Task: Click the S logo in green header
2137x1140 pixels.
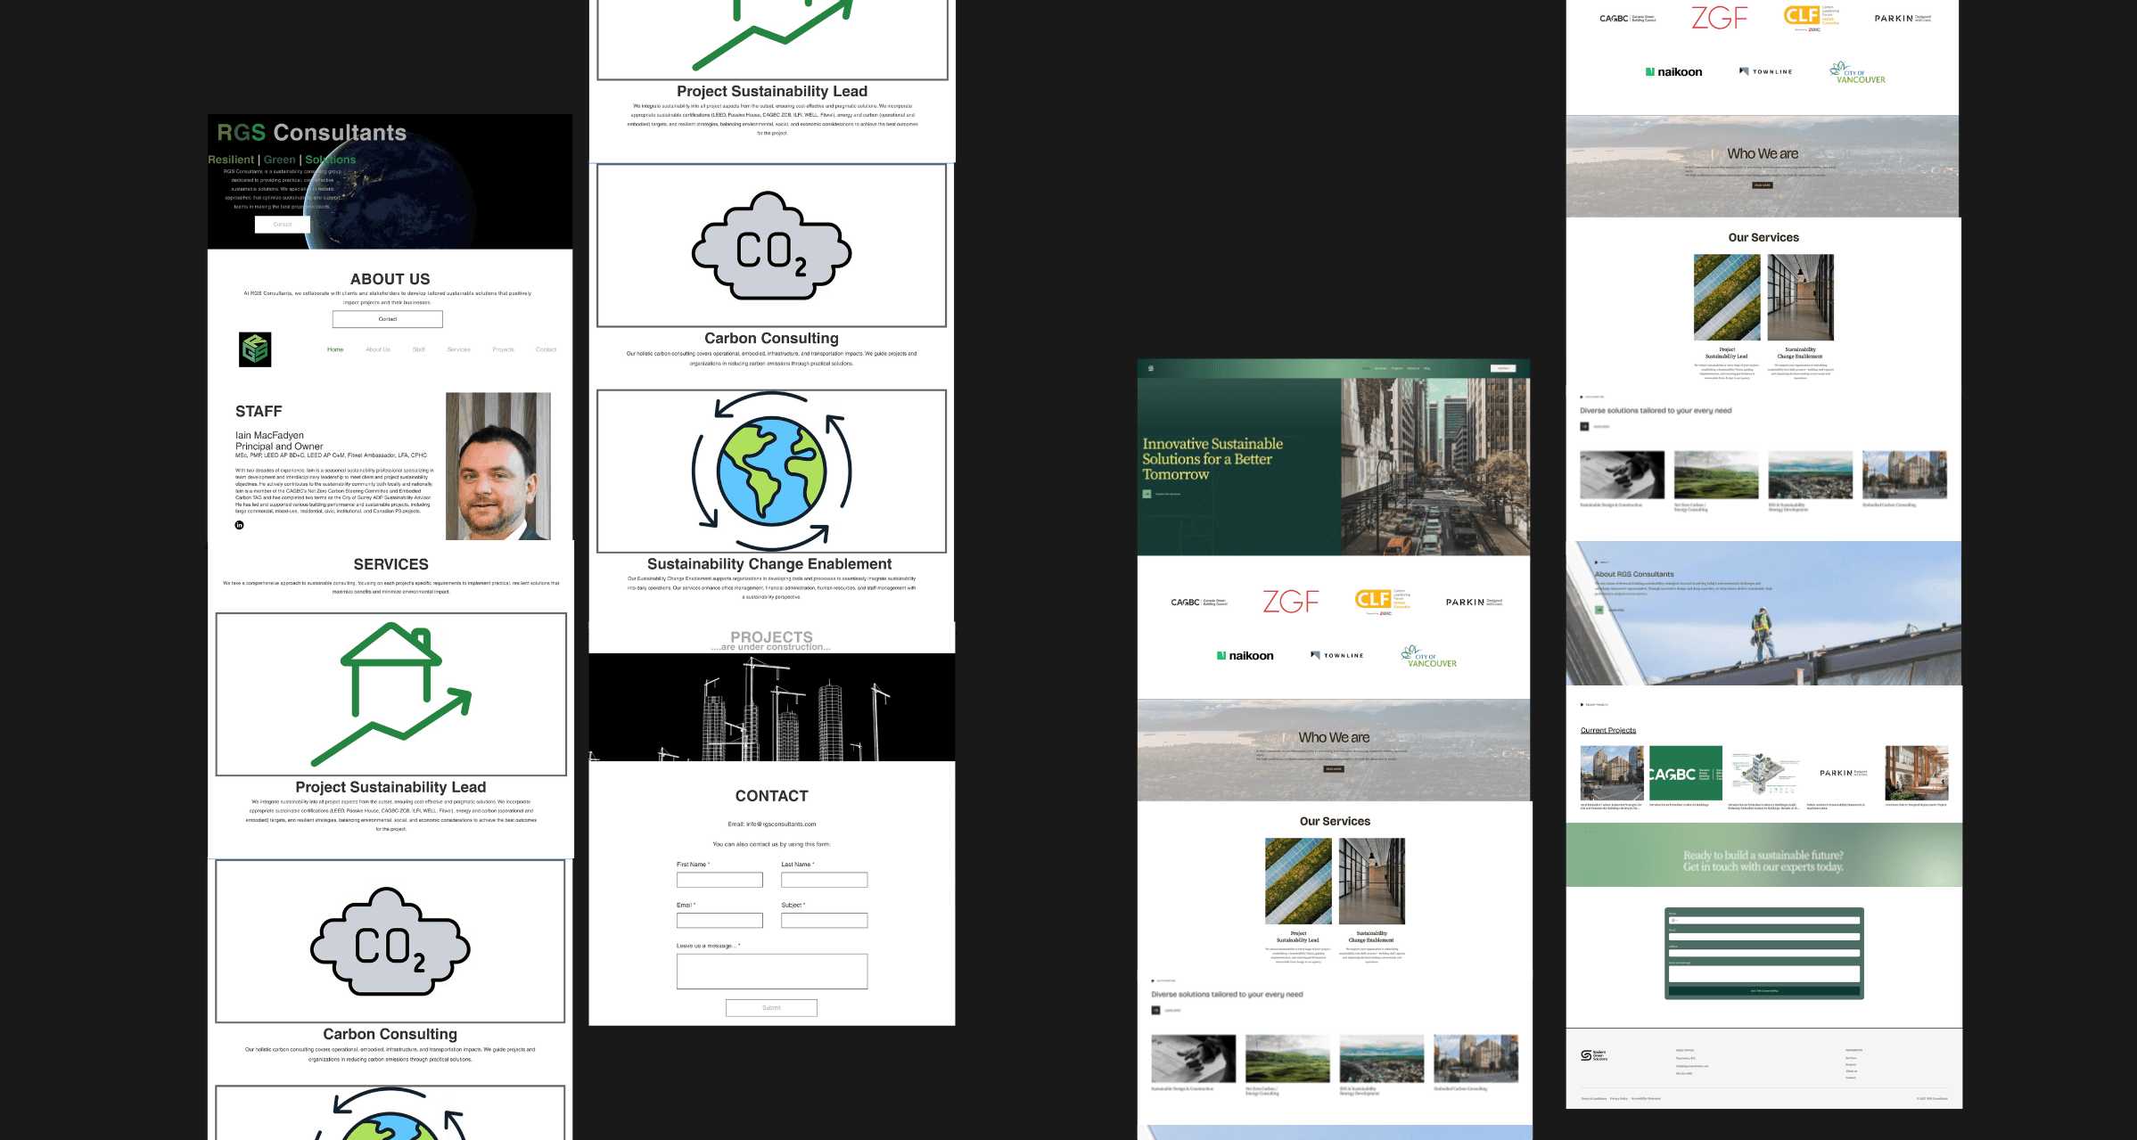Action: tap(1151, 368)
